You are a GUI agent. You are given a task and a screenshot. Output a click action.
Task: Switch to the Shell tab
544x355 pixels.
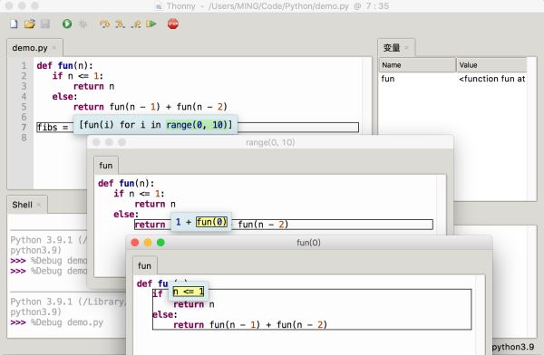[22, 205]
